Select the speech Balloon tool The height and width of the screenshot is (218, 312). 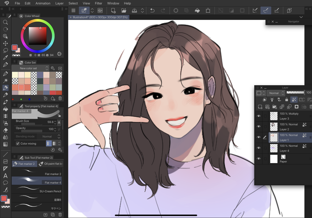(x=5, y=183)
